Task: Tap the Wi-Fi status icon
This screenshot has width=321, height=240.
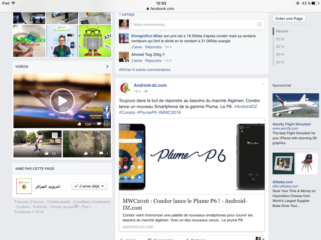Action: 13,3
